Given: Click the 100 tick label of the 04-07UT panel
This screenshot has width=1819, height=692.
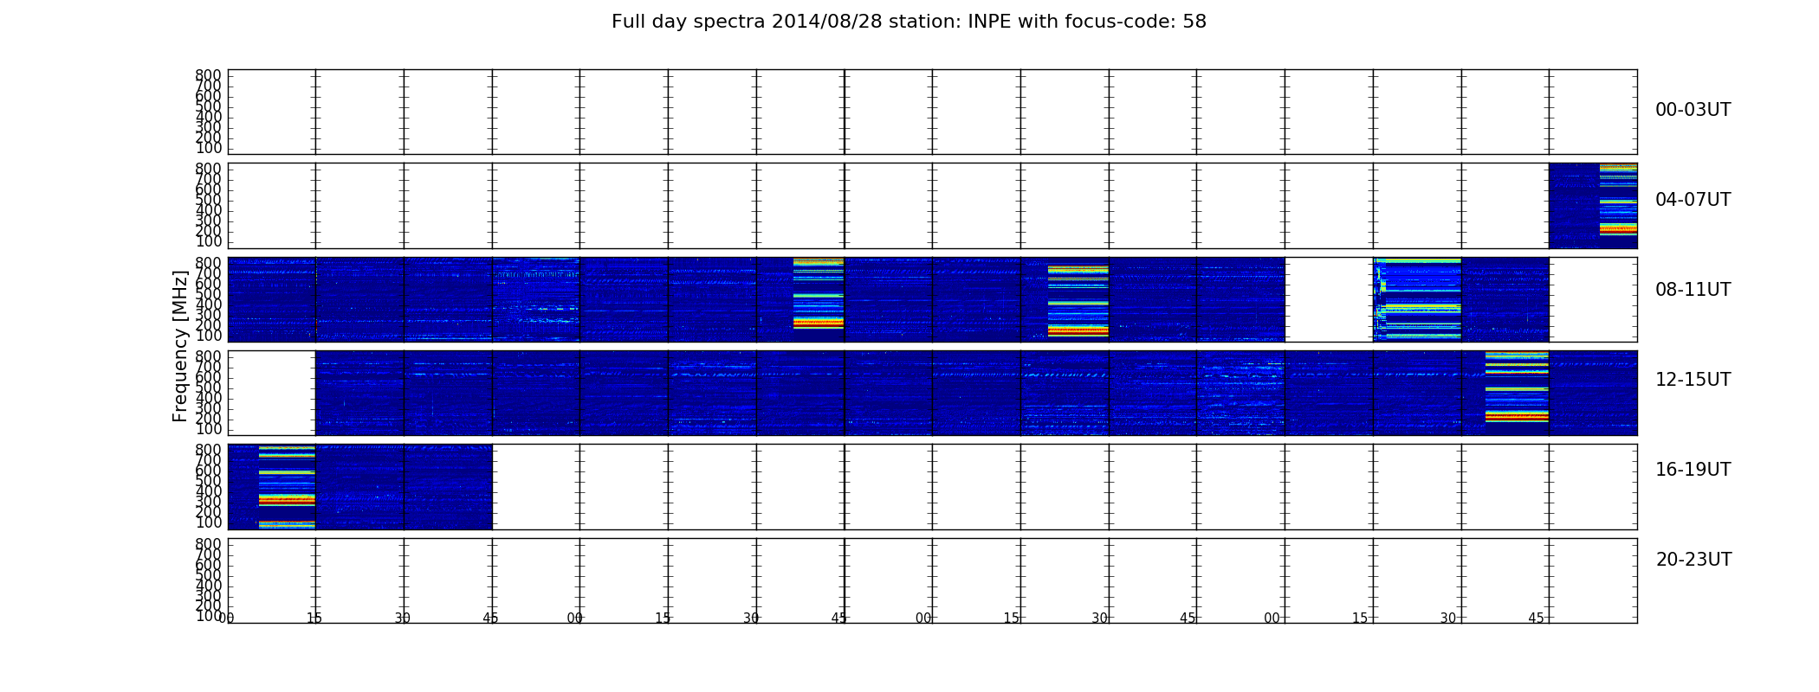Looking at the screenshot, I should (208, 241).
